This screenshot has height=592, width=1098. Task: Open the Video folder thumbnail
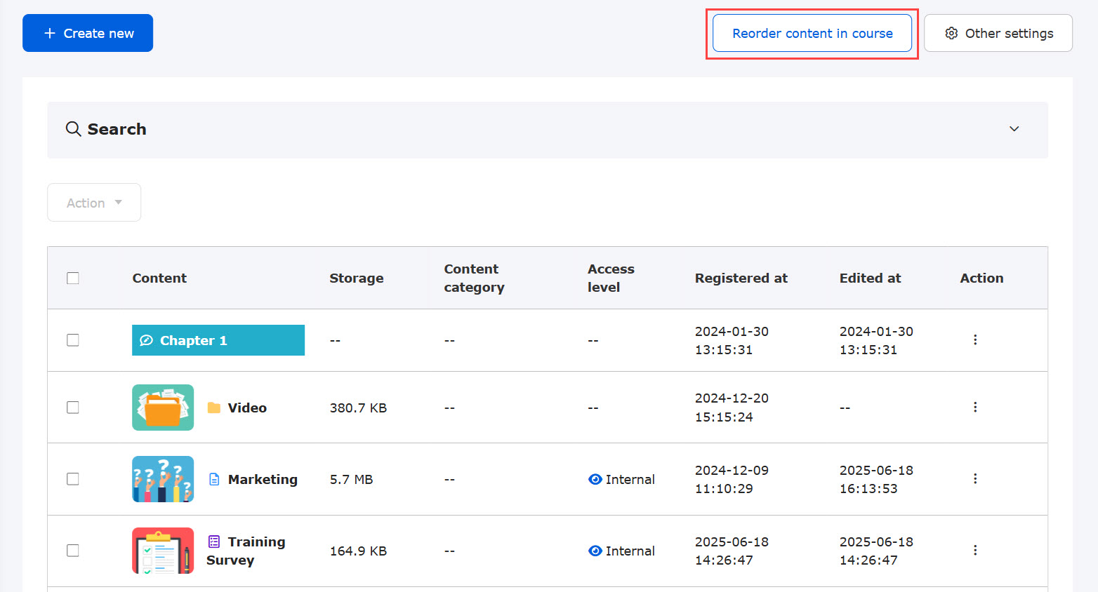163,408
